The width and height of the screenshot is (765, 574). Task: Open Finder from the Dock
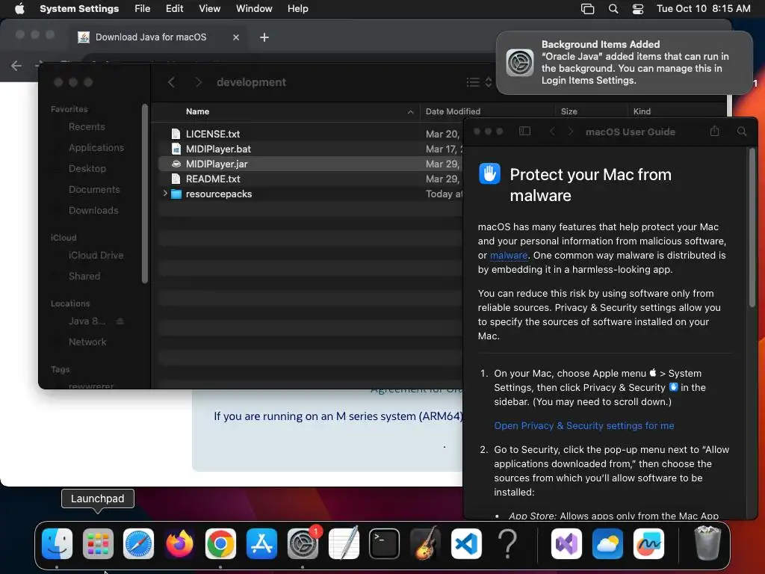pyautogui.click(x=57, y=543)
